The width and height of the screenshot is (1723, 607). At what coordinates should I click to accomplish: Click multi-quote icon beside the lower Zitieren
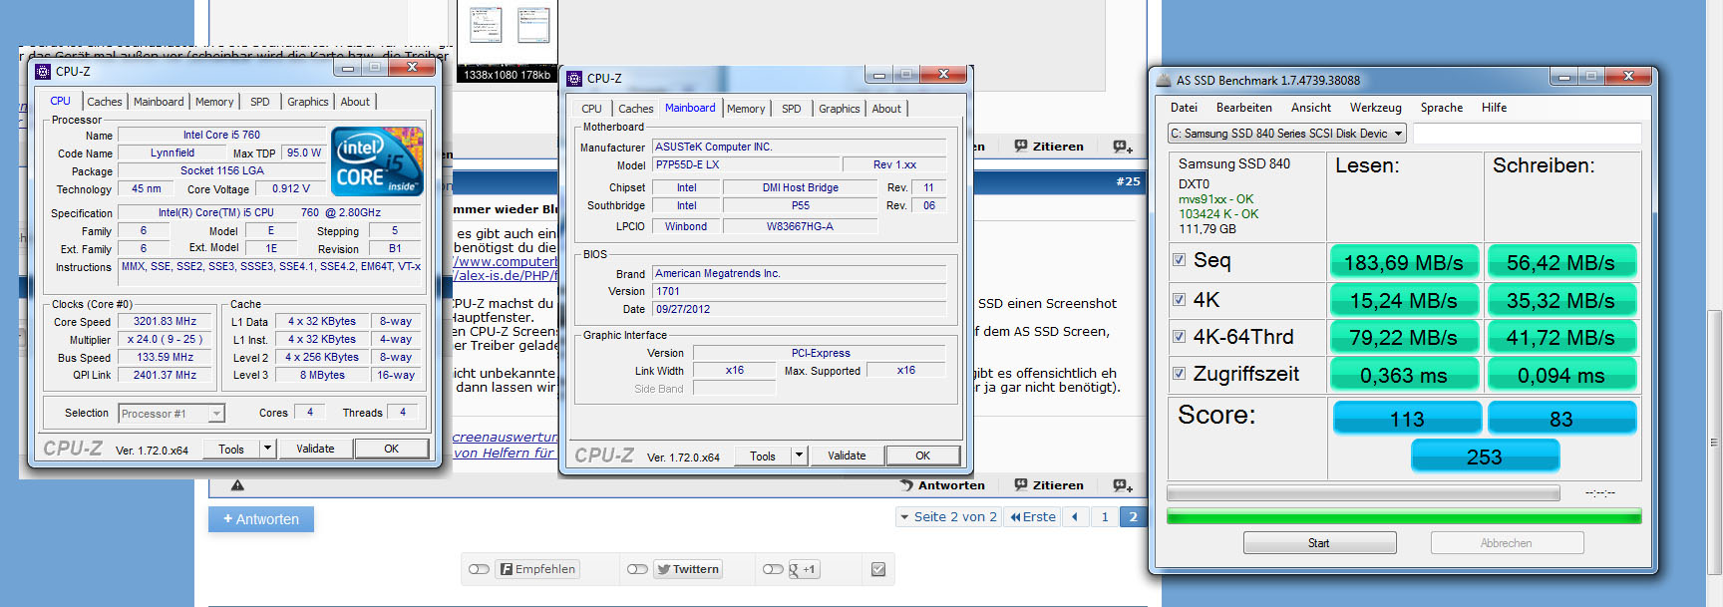click(x=1123, y=485)
